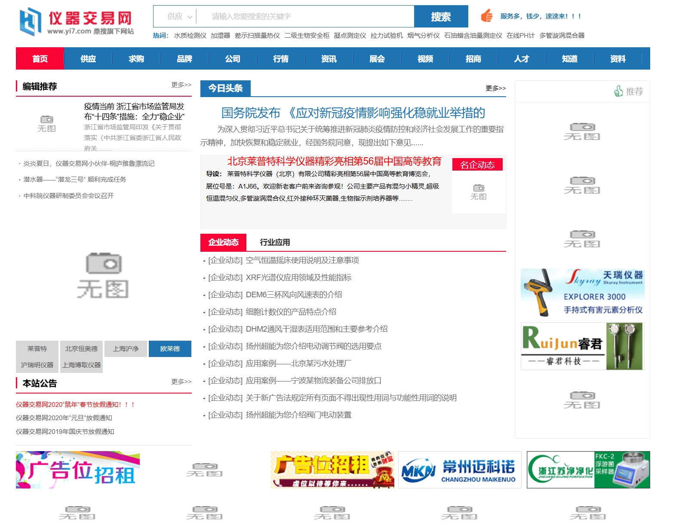This screenshot has height=528, width=676.
Task: Select hot keyword 二级生物安全柜
Action: [307, 36]
